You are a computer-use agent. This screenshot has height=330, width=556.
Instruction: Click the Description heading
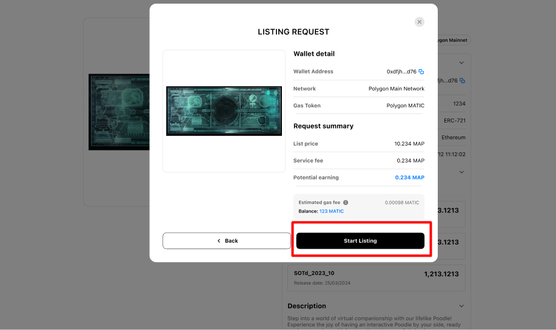click(307, 306)
